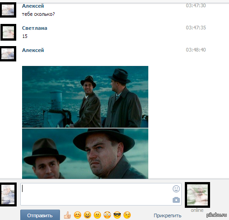
Task: Click the camera attach photo icon
Action: pyautogui.click(x=176, y=200)
